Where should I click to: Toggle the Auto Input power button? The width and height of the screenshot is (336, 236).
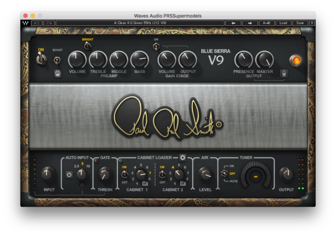coord(69,175)
